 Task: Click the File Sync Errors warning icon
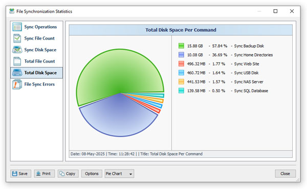coord(17,85)
